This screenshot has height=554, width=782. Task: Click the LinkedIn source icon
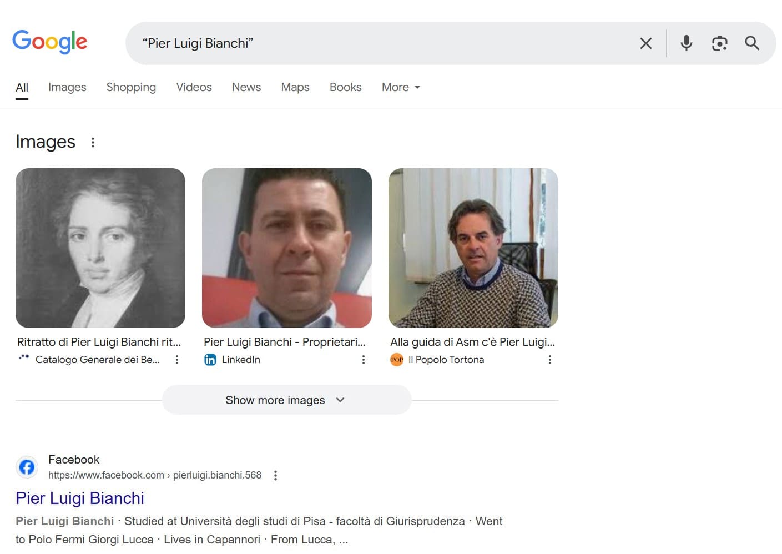210,360
